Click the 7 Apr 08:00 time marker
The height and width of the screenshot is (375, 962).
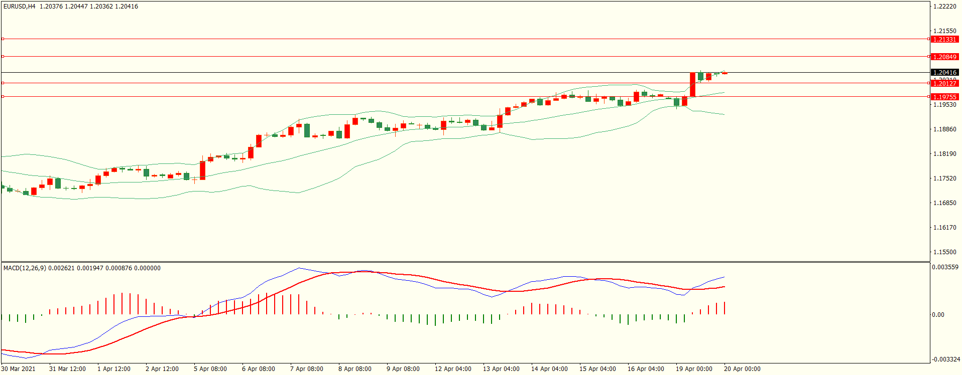306,369
